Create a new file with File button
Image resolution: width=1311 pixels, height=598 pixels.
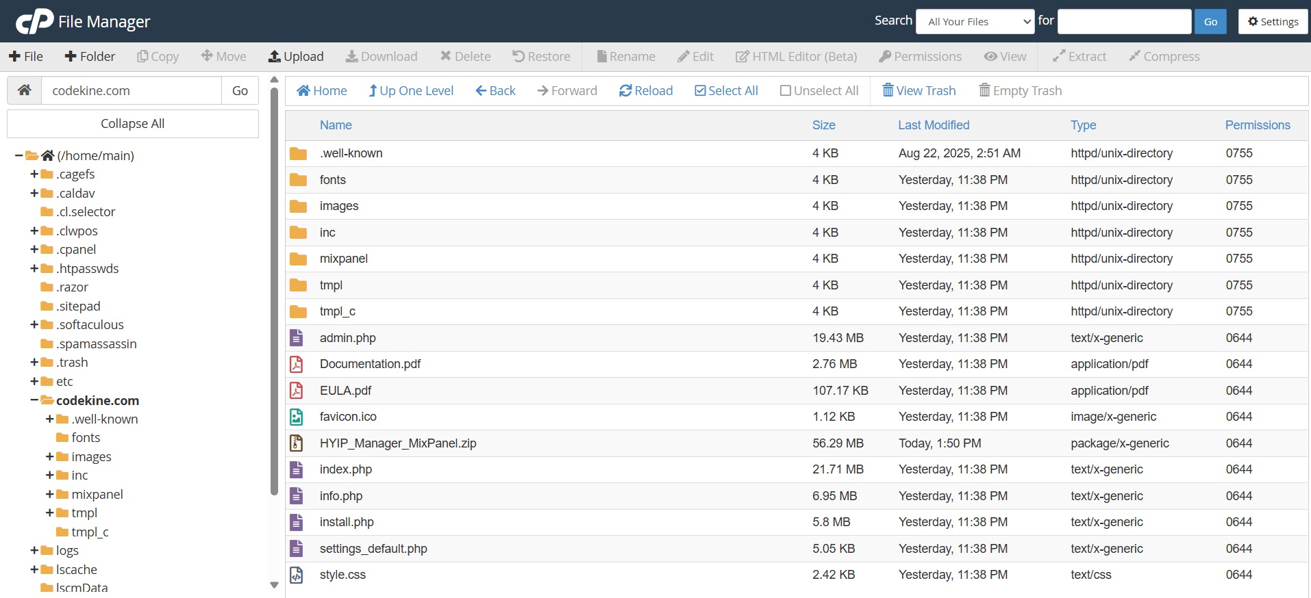[26, 56]
